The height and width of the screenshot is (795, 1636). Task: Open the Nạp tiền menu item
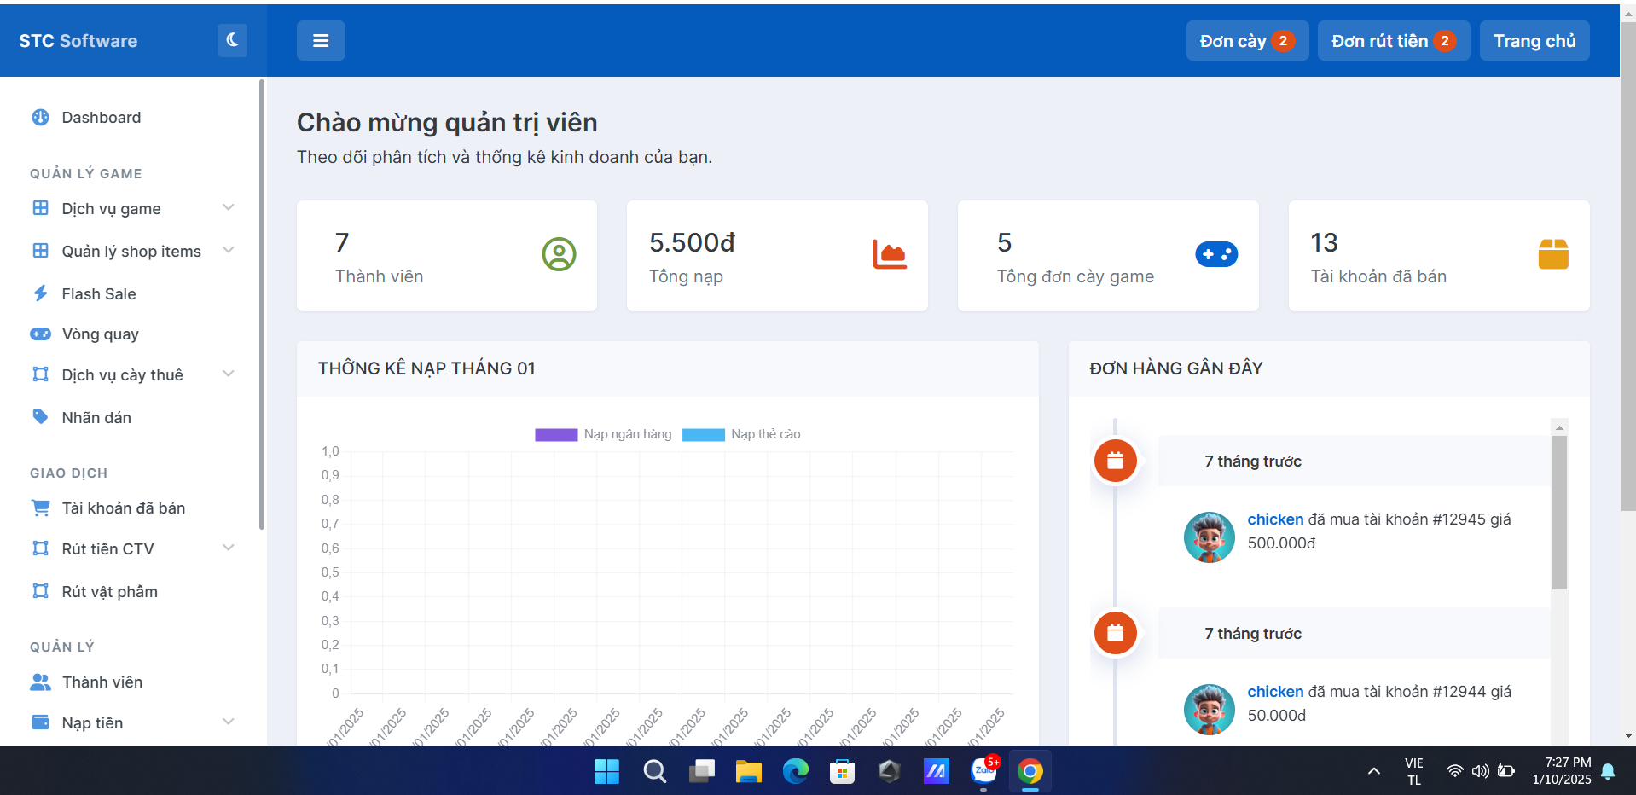click(92, 722)
